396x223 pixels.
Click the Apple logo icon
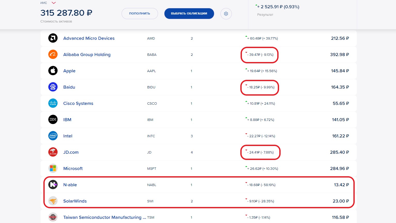pos(53,71)
